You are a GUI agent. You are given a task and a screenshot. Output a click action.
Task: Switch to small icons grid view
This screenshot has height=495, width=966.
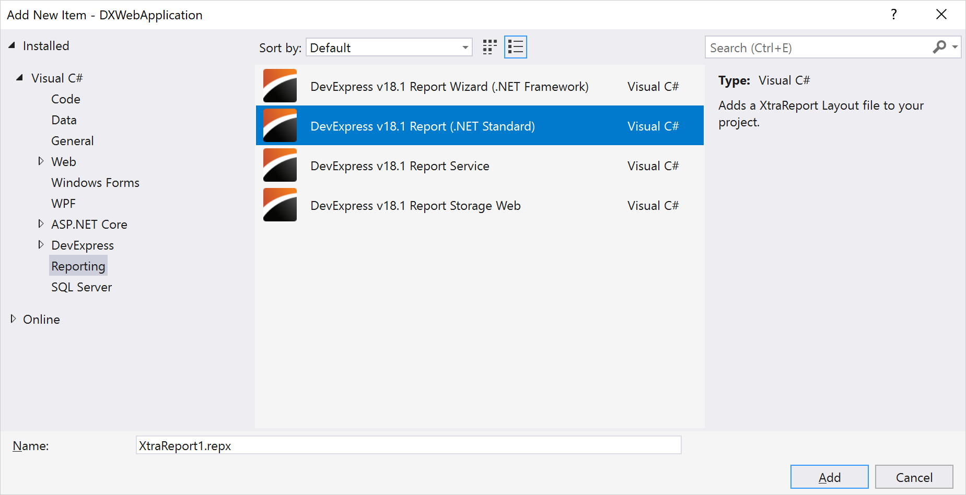coord(490,48)
